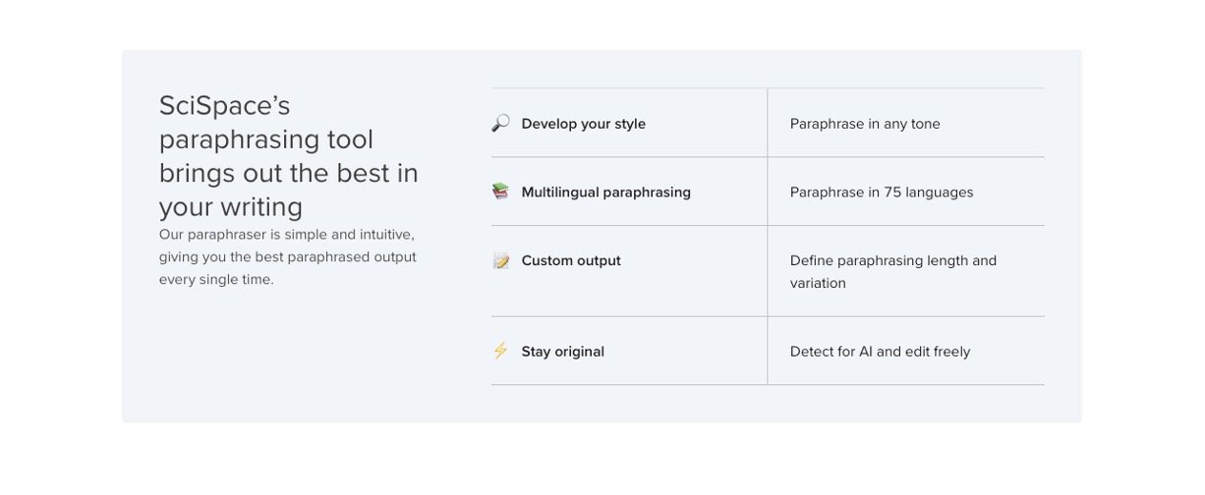Click the 'every single time.' text line
This screenshot has height=495, width=1205.
216,280
